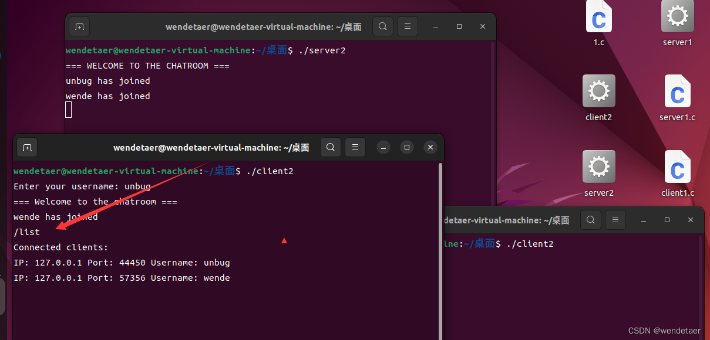Select the server1 executable desktop icon
The height and width of the screenshot is (340, 710).
[677, 23]
